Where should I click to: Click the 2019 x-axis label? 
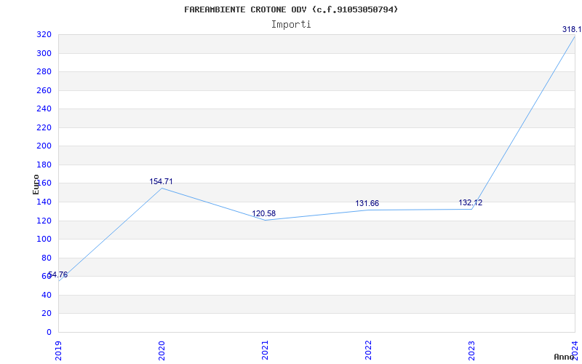point(58,350)
